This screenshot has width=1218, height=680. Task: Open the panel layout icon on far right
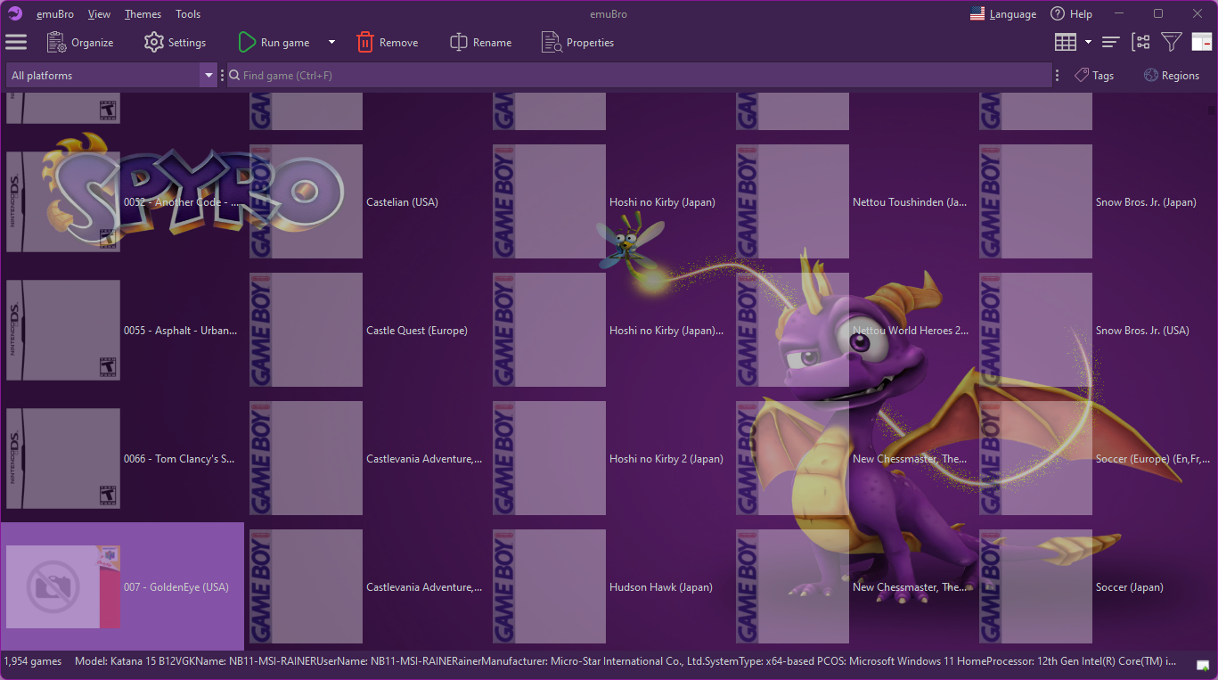(1201, 41)
